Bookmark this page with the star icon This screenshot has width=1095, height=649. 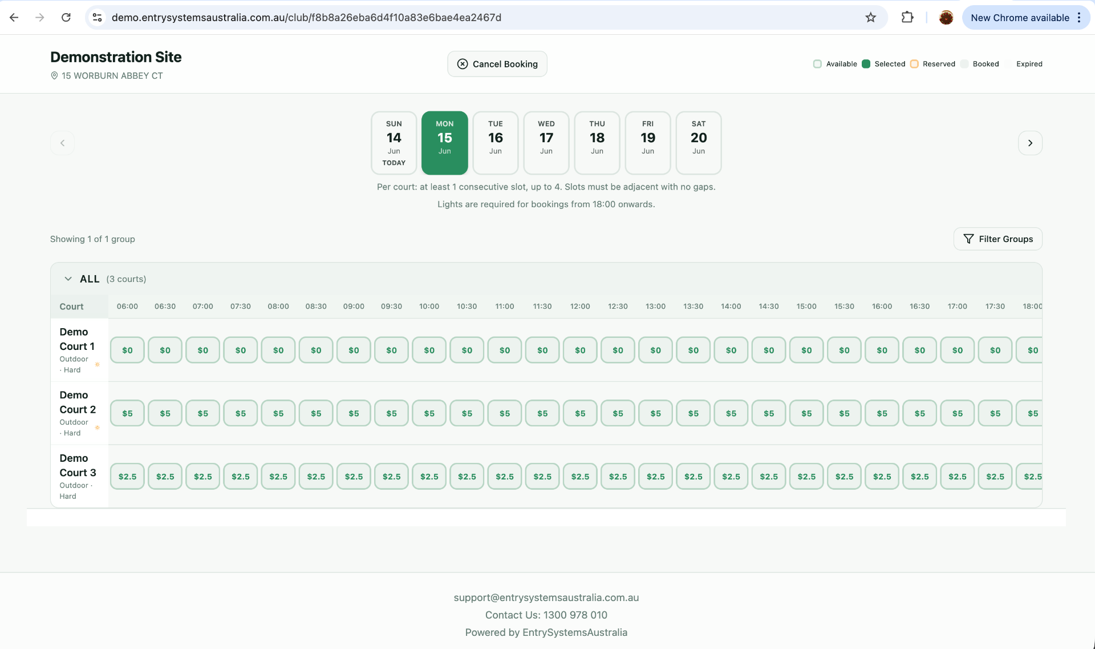coord(870,18)
